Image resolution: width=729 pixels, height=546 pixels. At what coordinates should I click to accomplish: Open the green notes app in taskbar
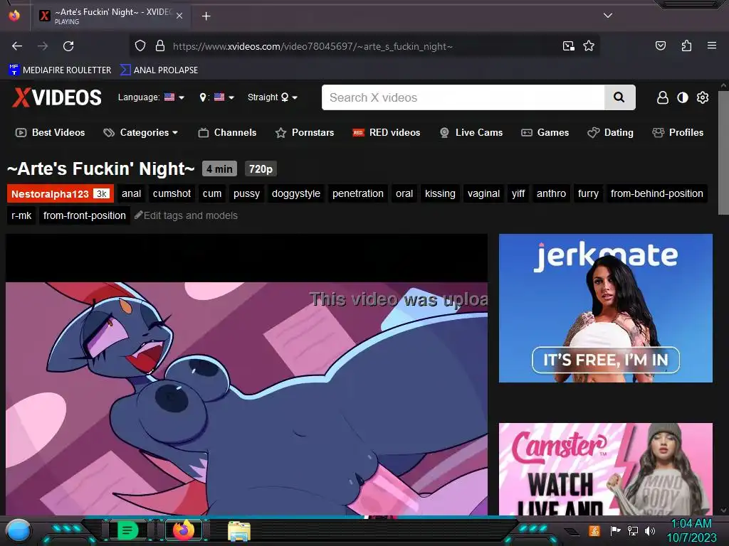127,530
